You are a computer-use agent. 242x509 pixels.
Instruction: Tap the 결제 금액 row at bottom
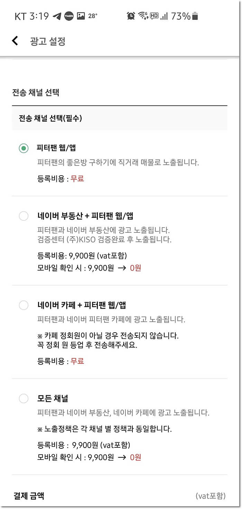coord(28,496)
